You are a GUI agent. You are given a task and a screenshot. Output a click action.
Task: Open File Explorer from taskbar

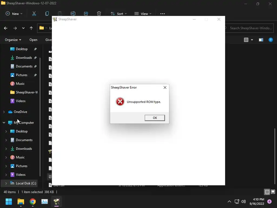pos(21,201)
